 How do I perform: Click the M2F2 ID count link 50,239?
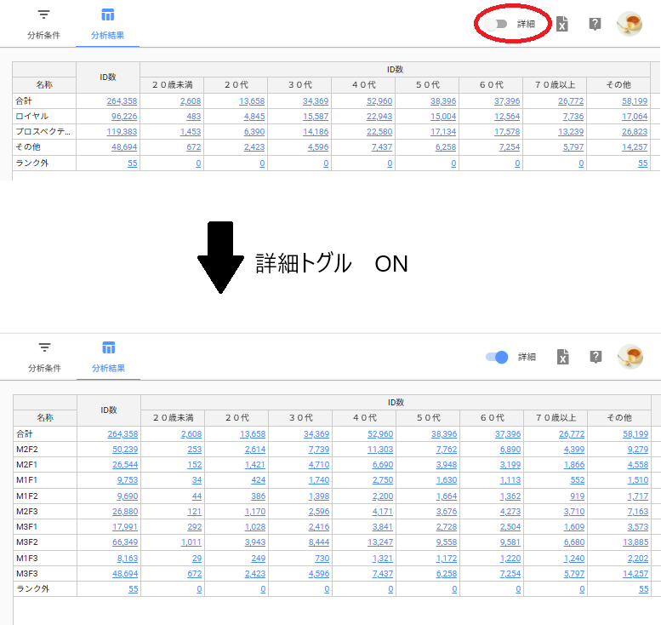click(x=125, y=450)
